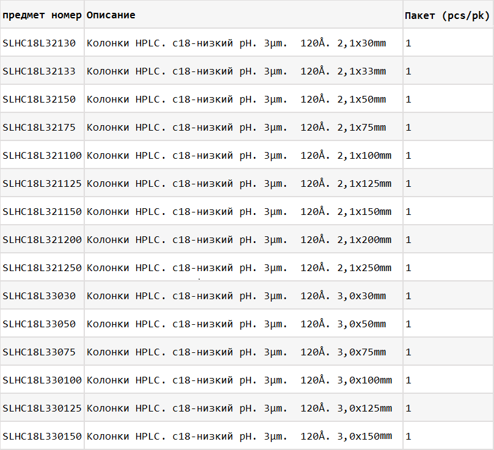Viewport: 494px width, 450px height.
Task: Select item number SLHC18L32150
Action: click(x=39, y=99)
